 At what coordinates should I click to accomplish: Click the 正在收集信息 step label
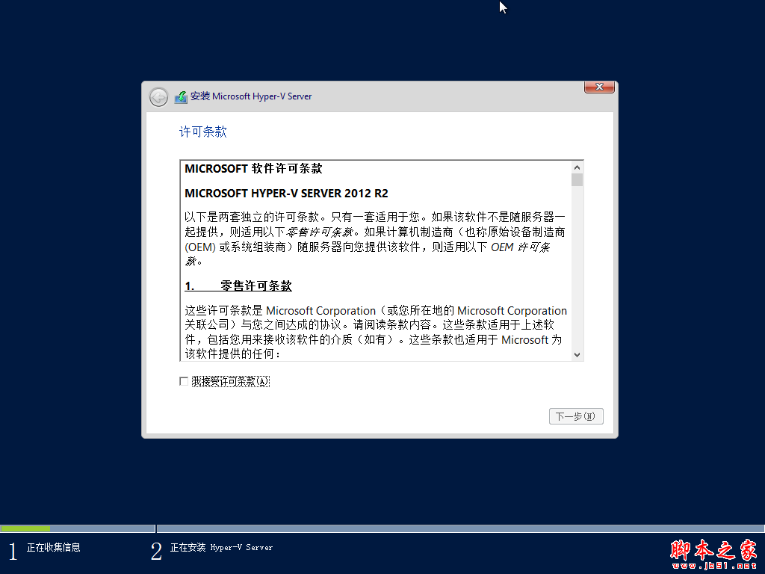(x=54, y=548)
